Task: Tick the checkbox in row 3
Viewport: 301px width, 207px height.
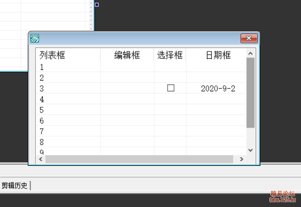Action: [x=171, y=88]
